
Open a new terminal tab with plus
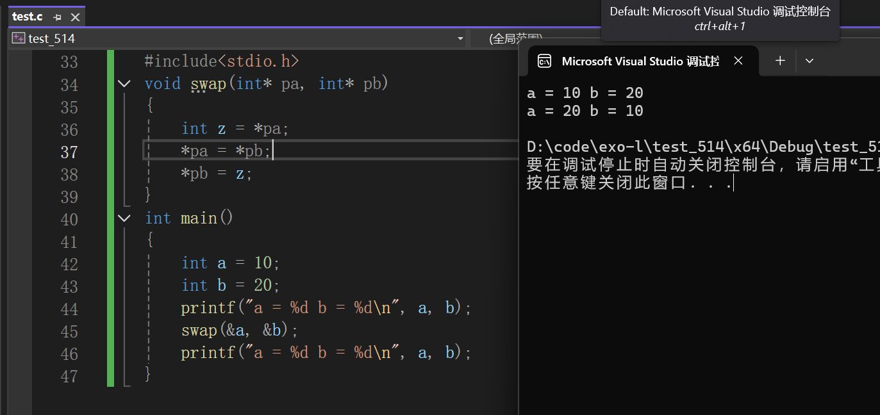coord(780,61)
